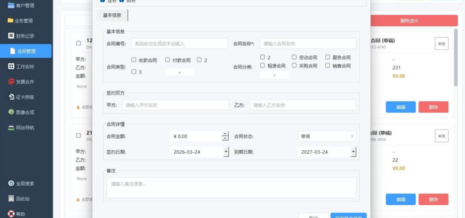The image size is (465, 218).
Task: Focus the 乙方 name input field
Action: click(x=303, y=105)
